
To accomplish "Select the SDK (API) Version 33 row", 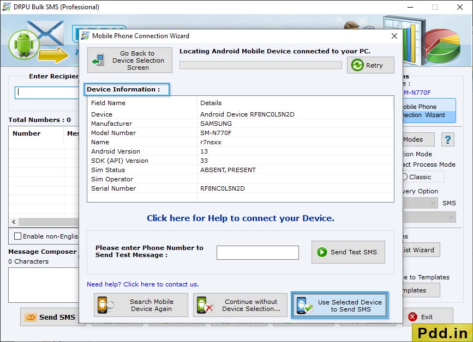I will 240,161.
